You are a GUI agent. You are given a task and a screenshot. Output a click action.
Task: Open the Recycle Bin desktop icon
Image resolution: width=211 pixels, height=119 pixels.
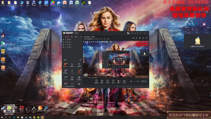(x=28, y=3)
